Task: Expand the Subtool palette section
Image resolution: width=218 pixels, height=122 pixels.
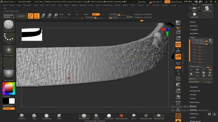Action: [193, 22]
